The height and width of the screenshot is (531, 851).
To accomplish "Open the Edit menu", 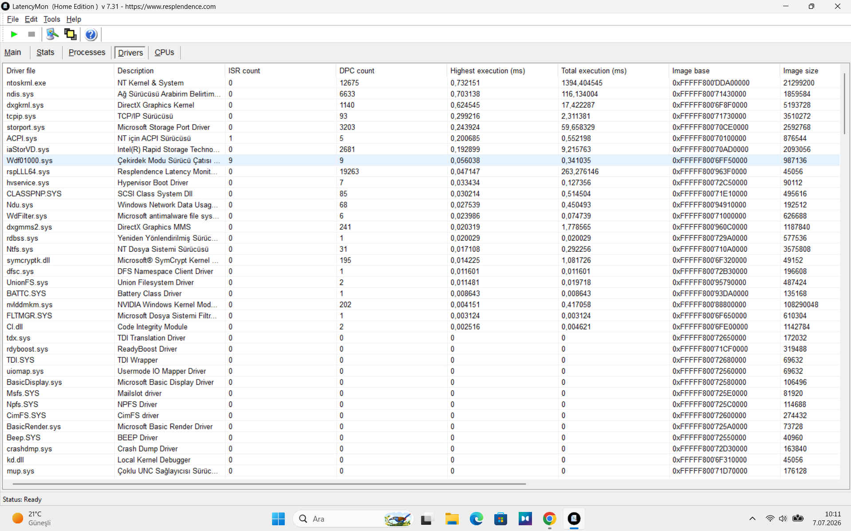I will pos(31,19).
